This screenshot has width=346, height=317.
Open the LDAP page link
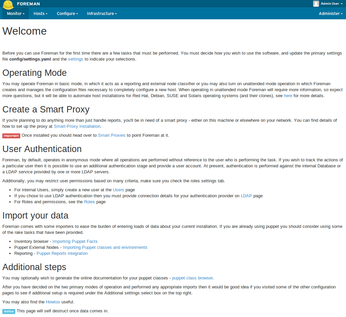(x=246, y=196)
